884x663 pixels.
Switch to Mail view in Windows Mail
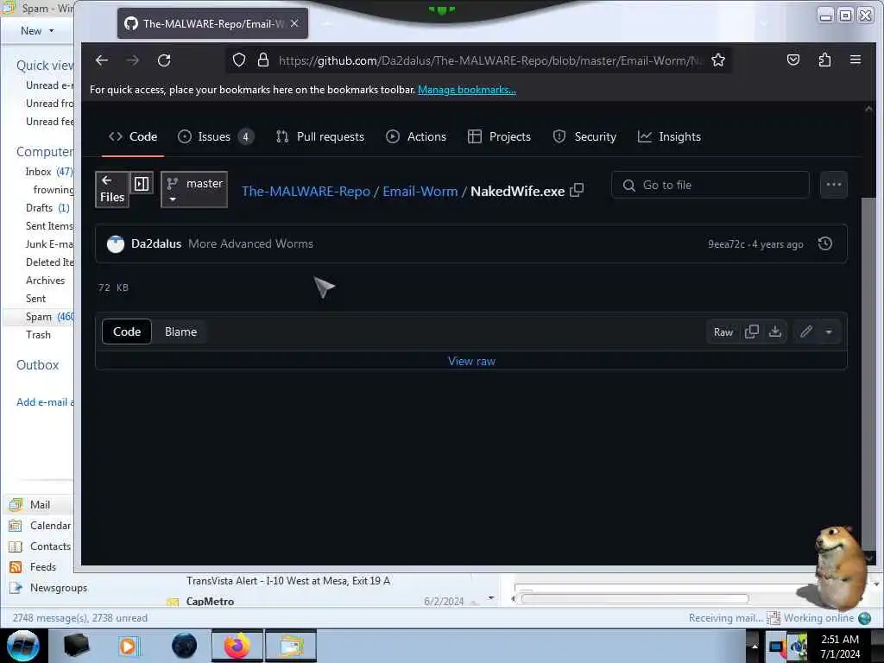[x=40, y=504]
